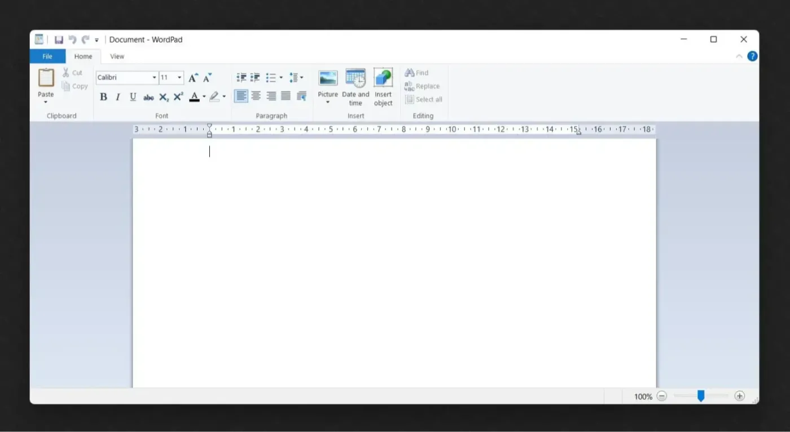
Task: Switch to the View tab
Action: (x=117, y=56)
